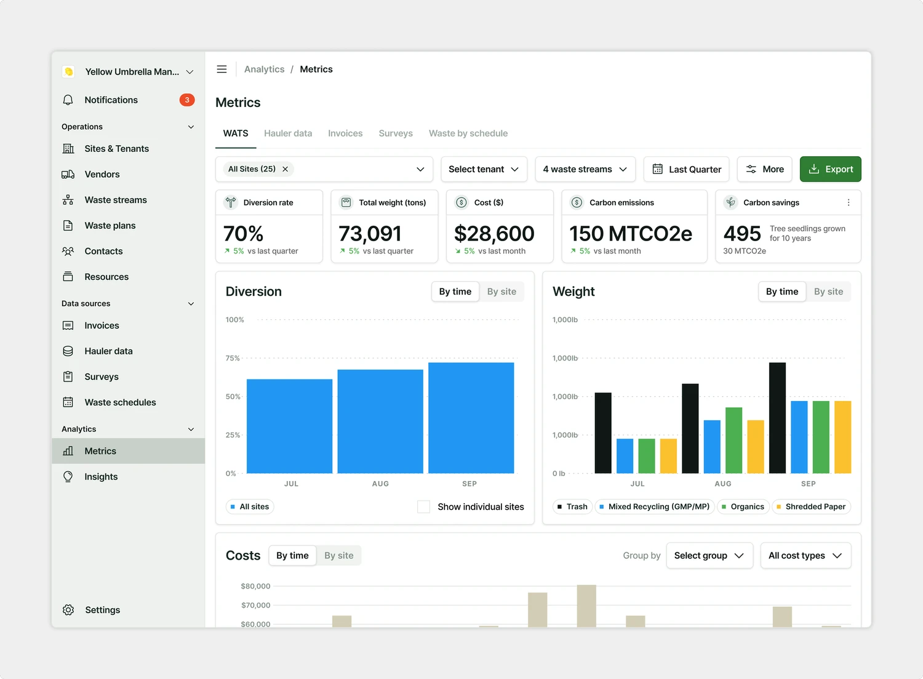Image resolution: width=923 pixels, height=679 pixels.
Task: Click the SEP bar in Diversion chart
Action: [471, 418]
